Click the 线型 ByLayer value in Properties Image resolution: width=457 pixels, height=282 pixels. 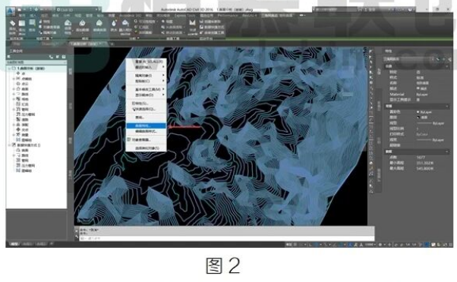[430, 124]
